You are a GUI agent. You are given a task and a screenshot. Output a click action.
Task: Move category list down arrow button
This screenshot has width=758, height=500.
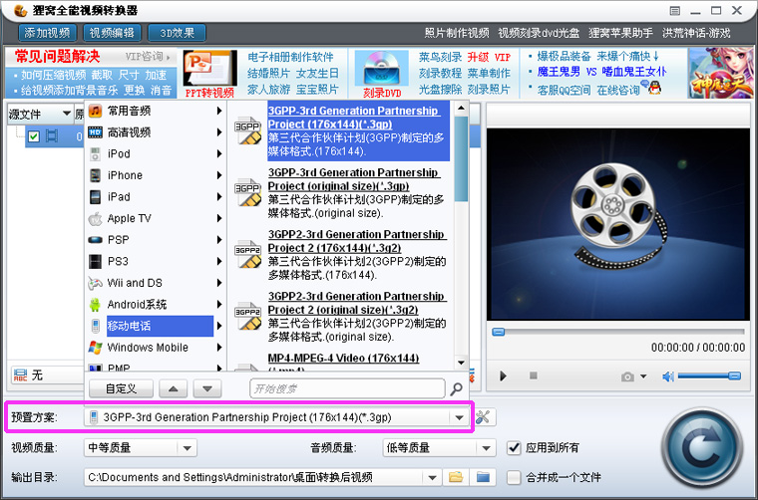click(207, 388)
